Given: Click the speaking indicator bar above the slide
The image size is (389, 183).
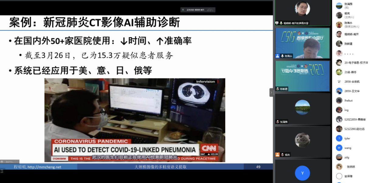Looking at the screenshot, I should 198,10.
